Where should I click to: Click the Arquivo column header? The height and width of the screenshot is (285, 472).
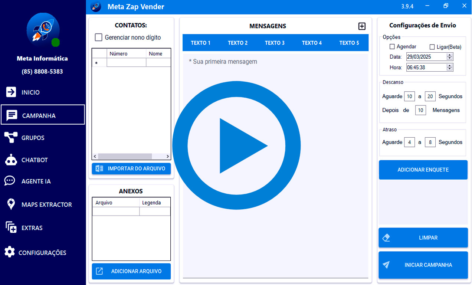(116, 203)
